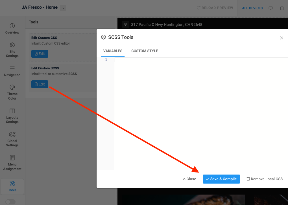Viewport: 288px width, 205px height.
Task: Click the Tools panel heading
Action: click(33, 22)
